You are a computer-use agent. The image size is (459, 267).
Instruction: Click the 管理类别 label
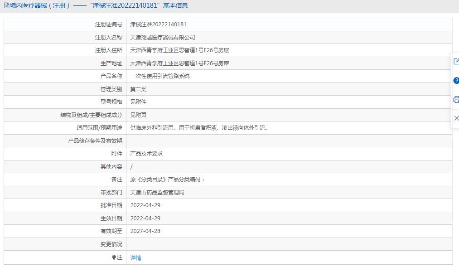pyautogui.click(x=111, y=89)
